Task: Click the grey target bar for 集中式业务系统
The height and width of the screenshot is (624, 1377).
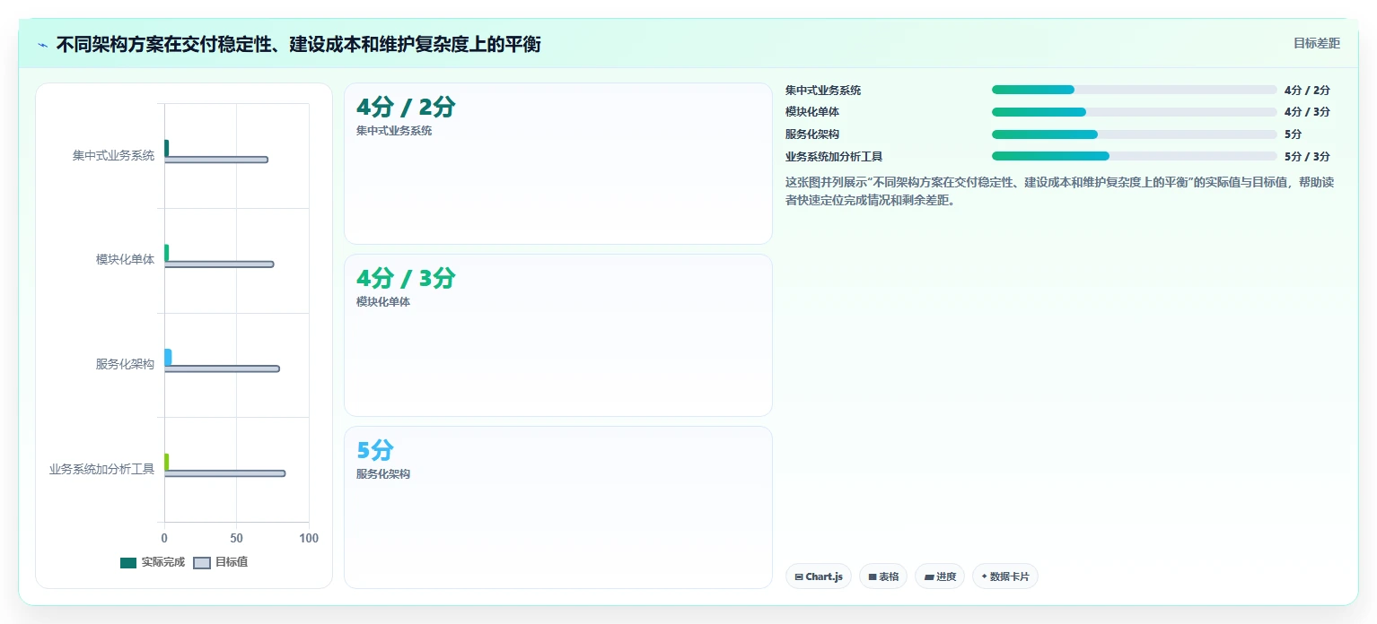Action: pos(215,160)
